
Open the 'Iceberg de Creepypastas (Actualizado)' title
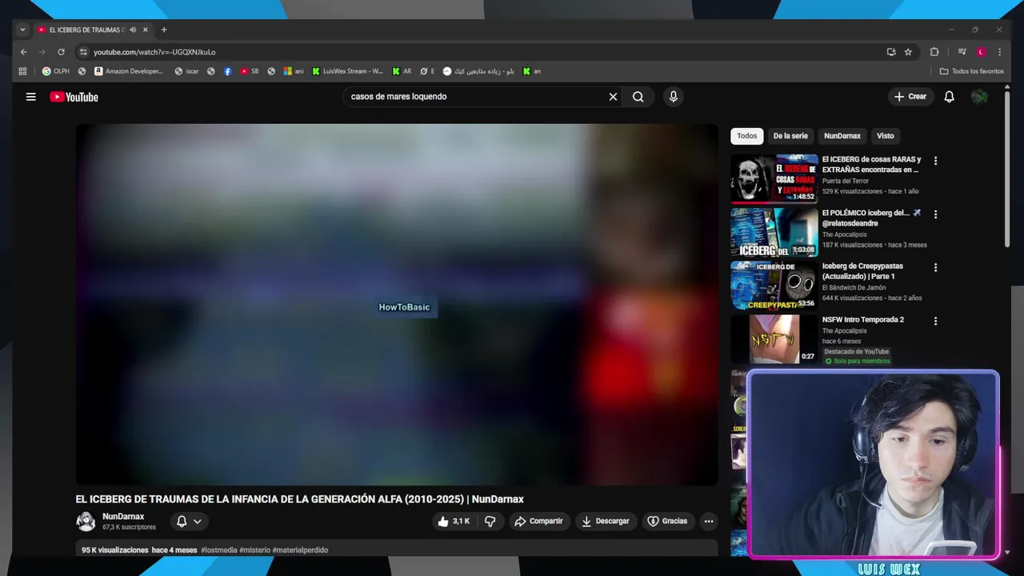point(862,271)
